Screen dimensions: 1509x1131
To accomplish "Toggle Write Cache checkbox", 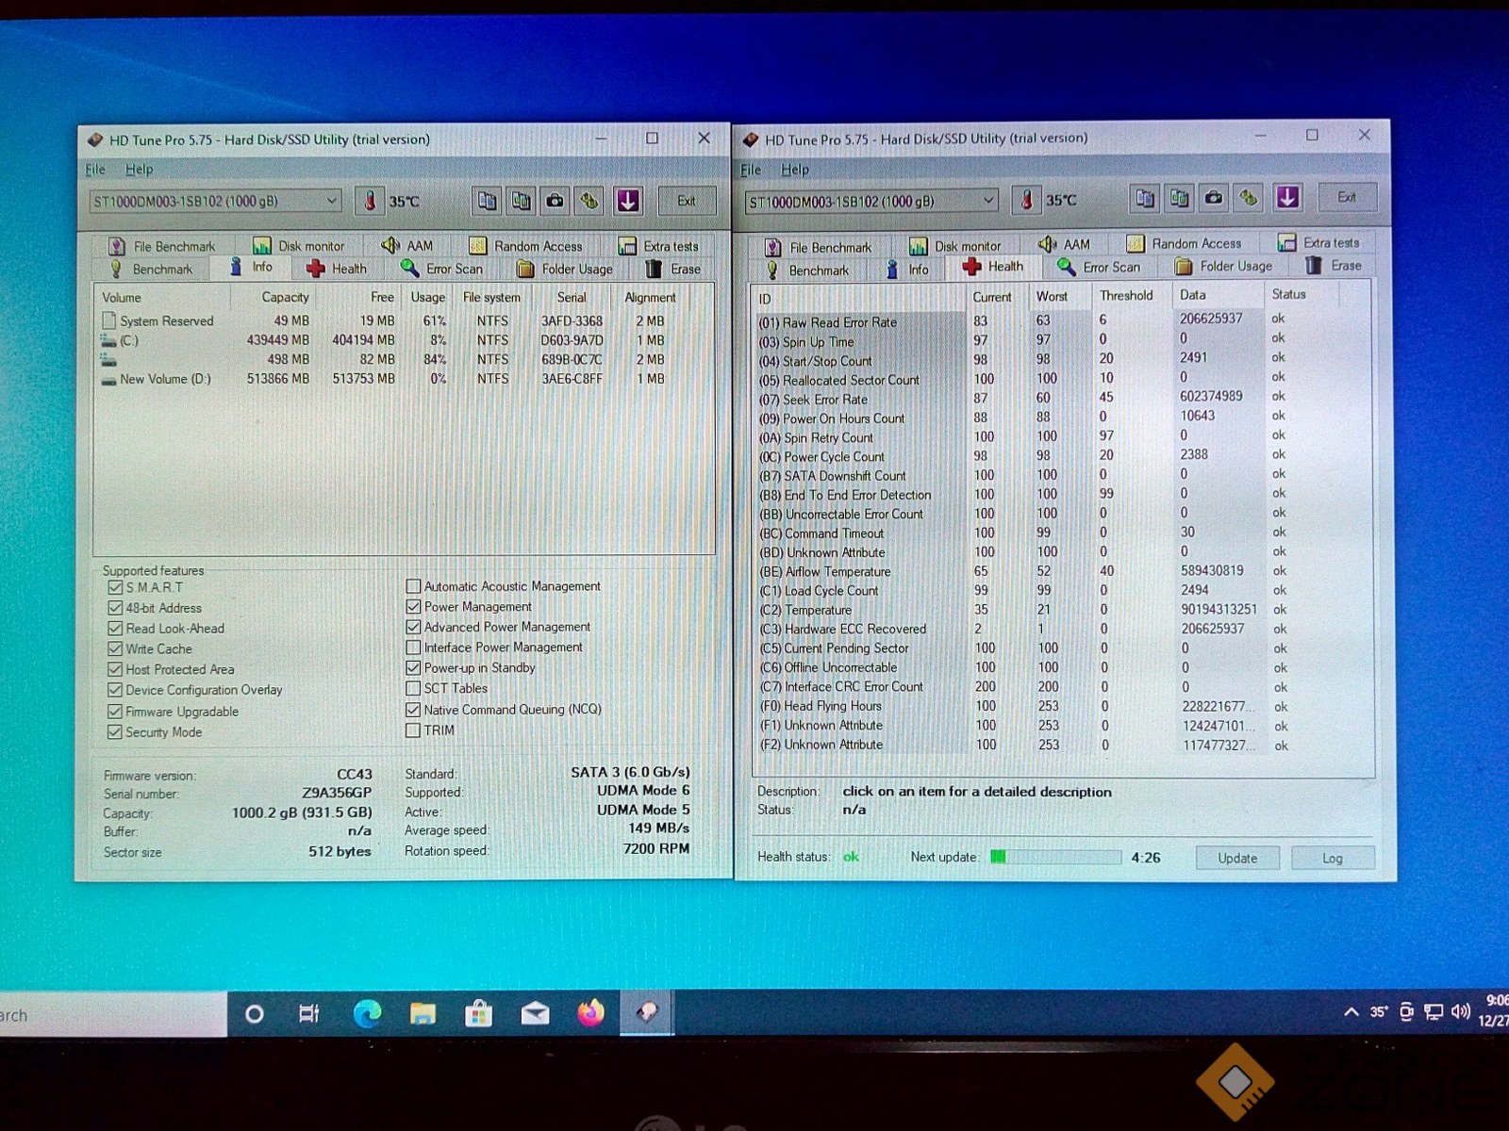I will tap(115, 649).
